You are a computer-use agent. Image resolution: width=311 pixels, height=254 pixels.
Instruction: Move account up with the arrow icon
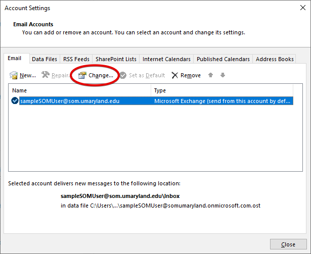click(211, 75)
